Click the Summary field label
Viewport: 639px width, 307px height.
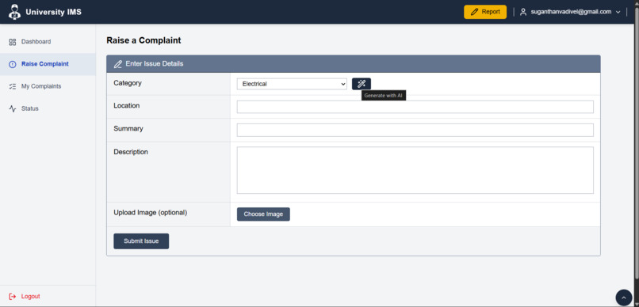point(128,129)
